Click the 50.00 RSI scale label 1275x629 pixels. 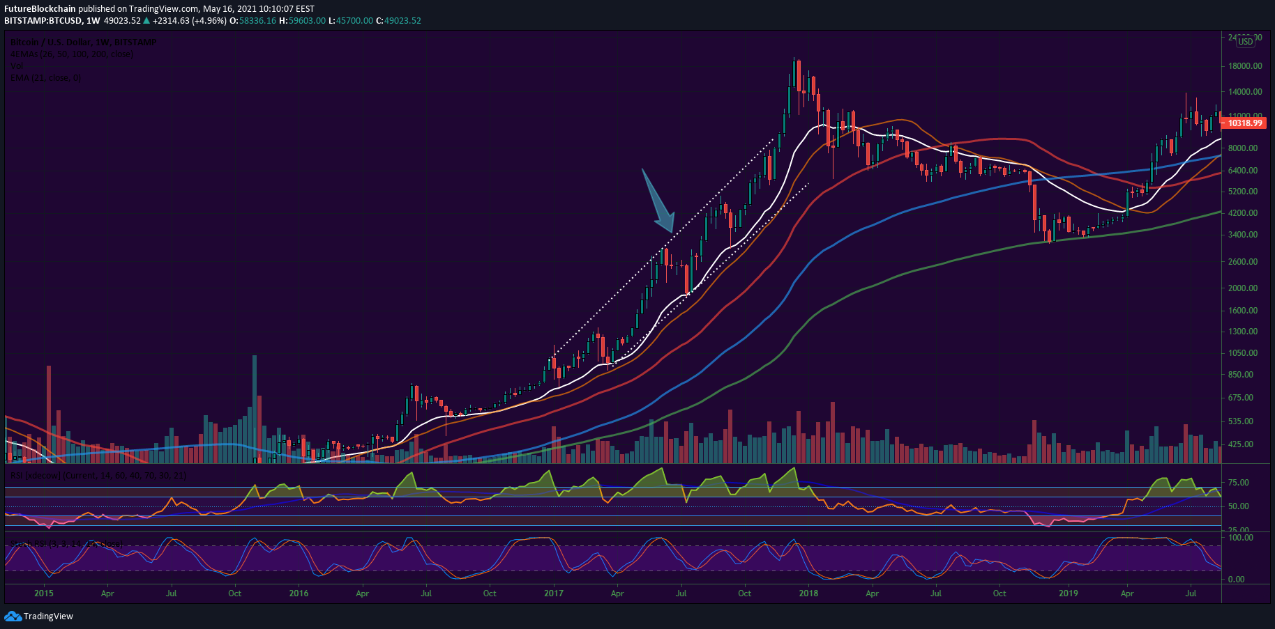1239,506
